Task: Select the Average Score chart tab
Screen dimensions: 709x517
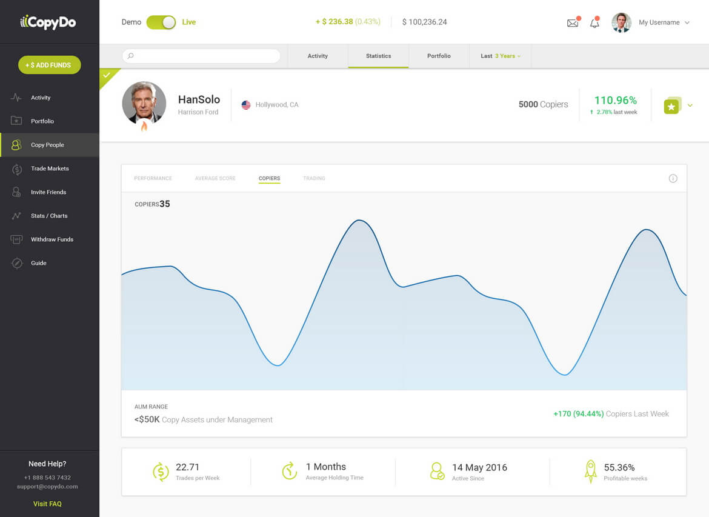Action: [x=215, y=178]
